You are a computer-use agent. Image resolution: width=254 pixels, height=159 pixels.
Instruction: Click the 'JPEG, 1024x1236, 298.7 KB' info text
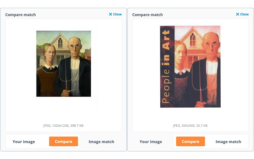pyautogui.click(x=63, y=126)
